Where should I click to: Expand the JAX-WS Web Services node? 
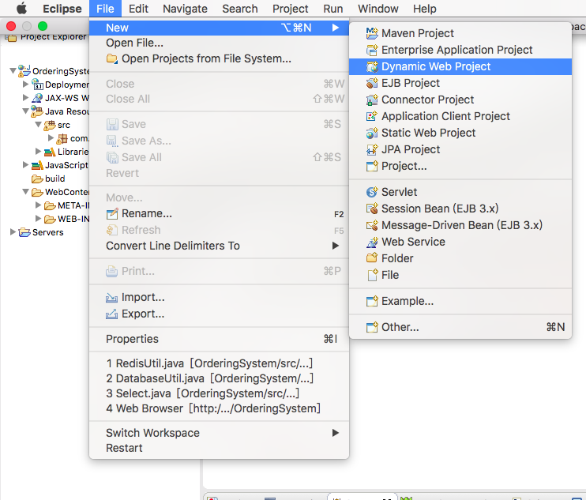[25, 97]
